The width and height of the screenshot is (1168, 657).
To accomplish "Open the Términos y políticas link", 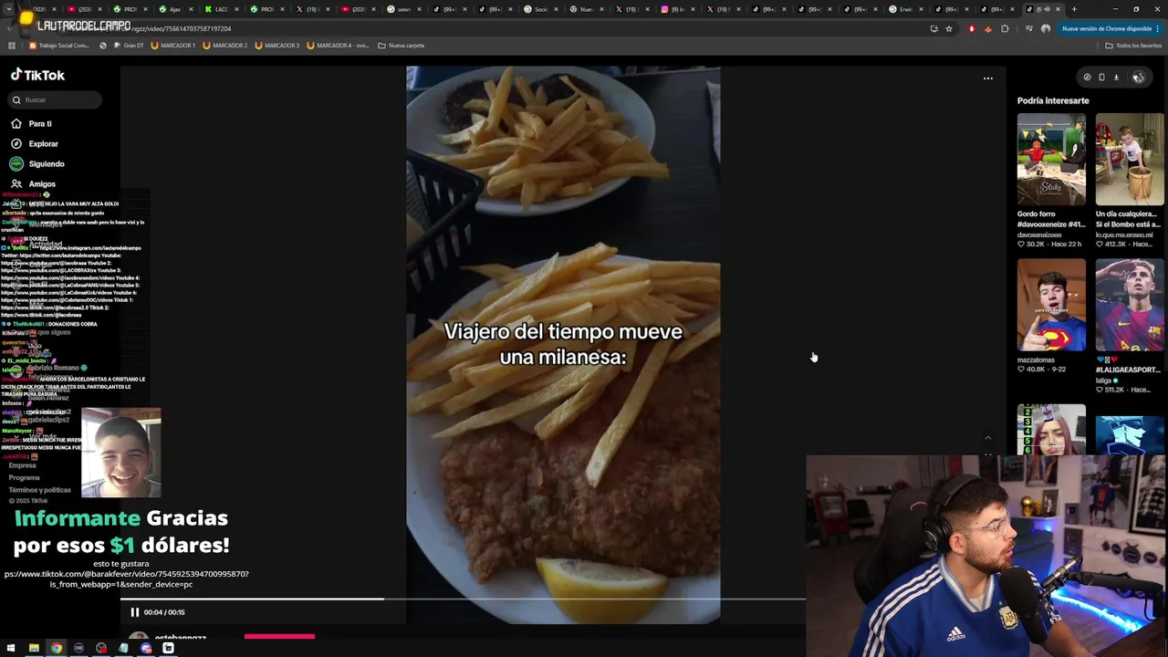I will 39,490.
